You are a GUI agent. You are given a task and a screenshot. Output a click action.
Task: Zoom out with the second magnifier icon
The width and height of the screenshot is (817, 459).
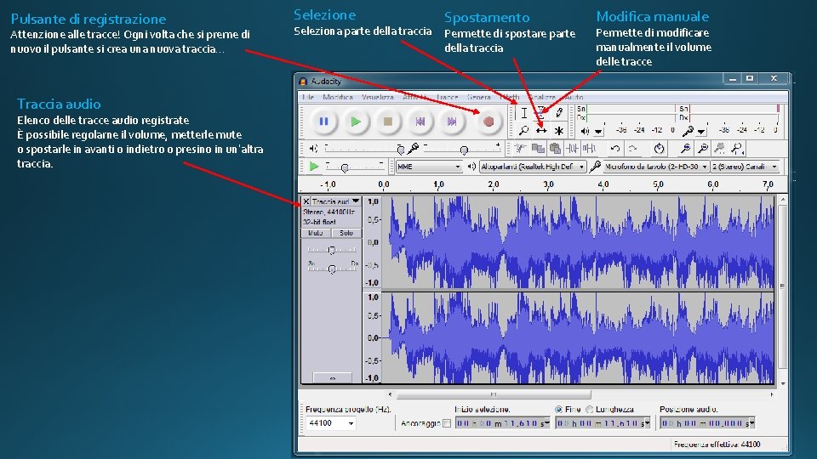pos(703,149)
